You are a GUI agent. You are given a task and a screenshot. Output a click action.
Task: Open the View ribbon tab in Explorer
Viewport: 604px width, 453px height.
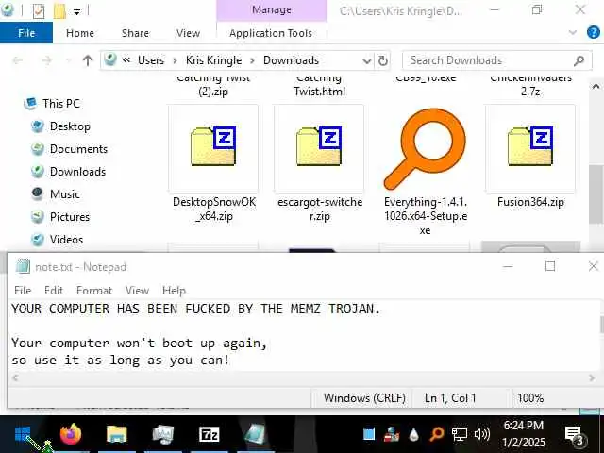pos(188,33)
